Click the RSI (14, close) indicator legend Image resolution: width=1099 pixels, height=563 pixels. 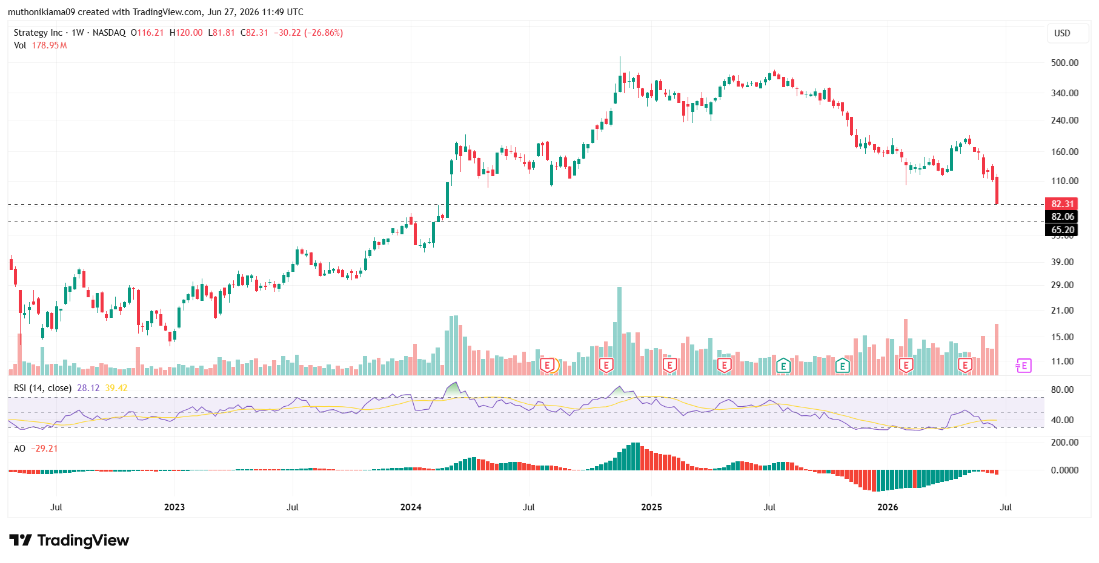[x=42, y=387]
